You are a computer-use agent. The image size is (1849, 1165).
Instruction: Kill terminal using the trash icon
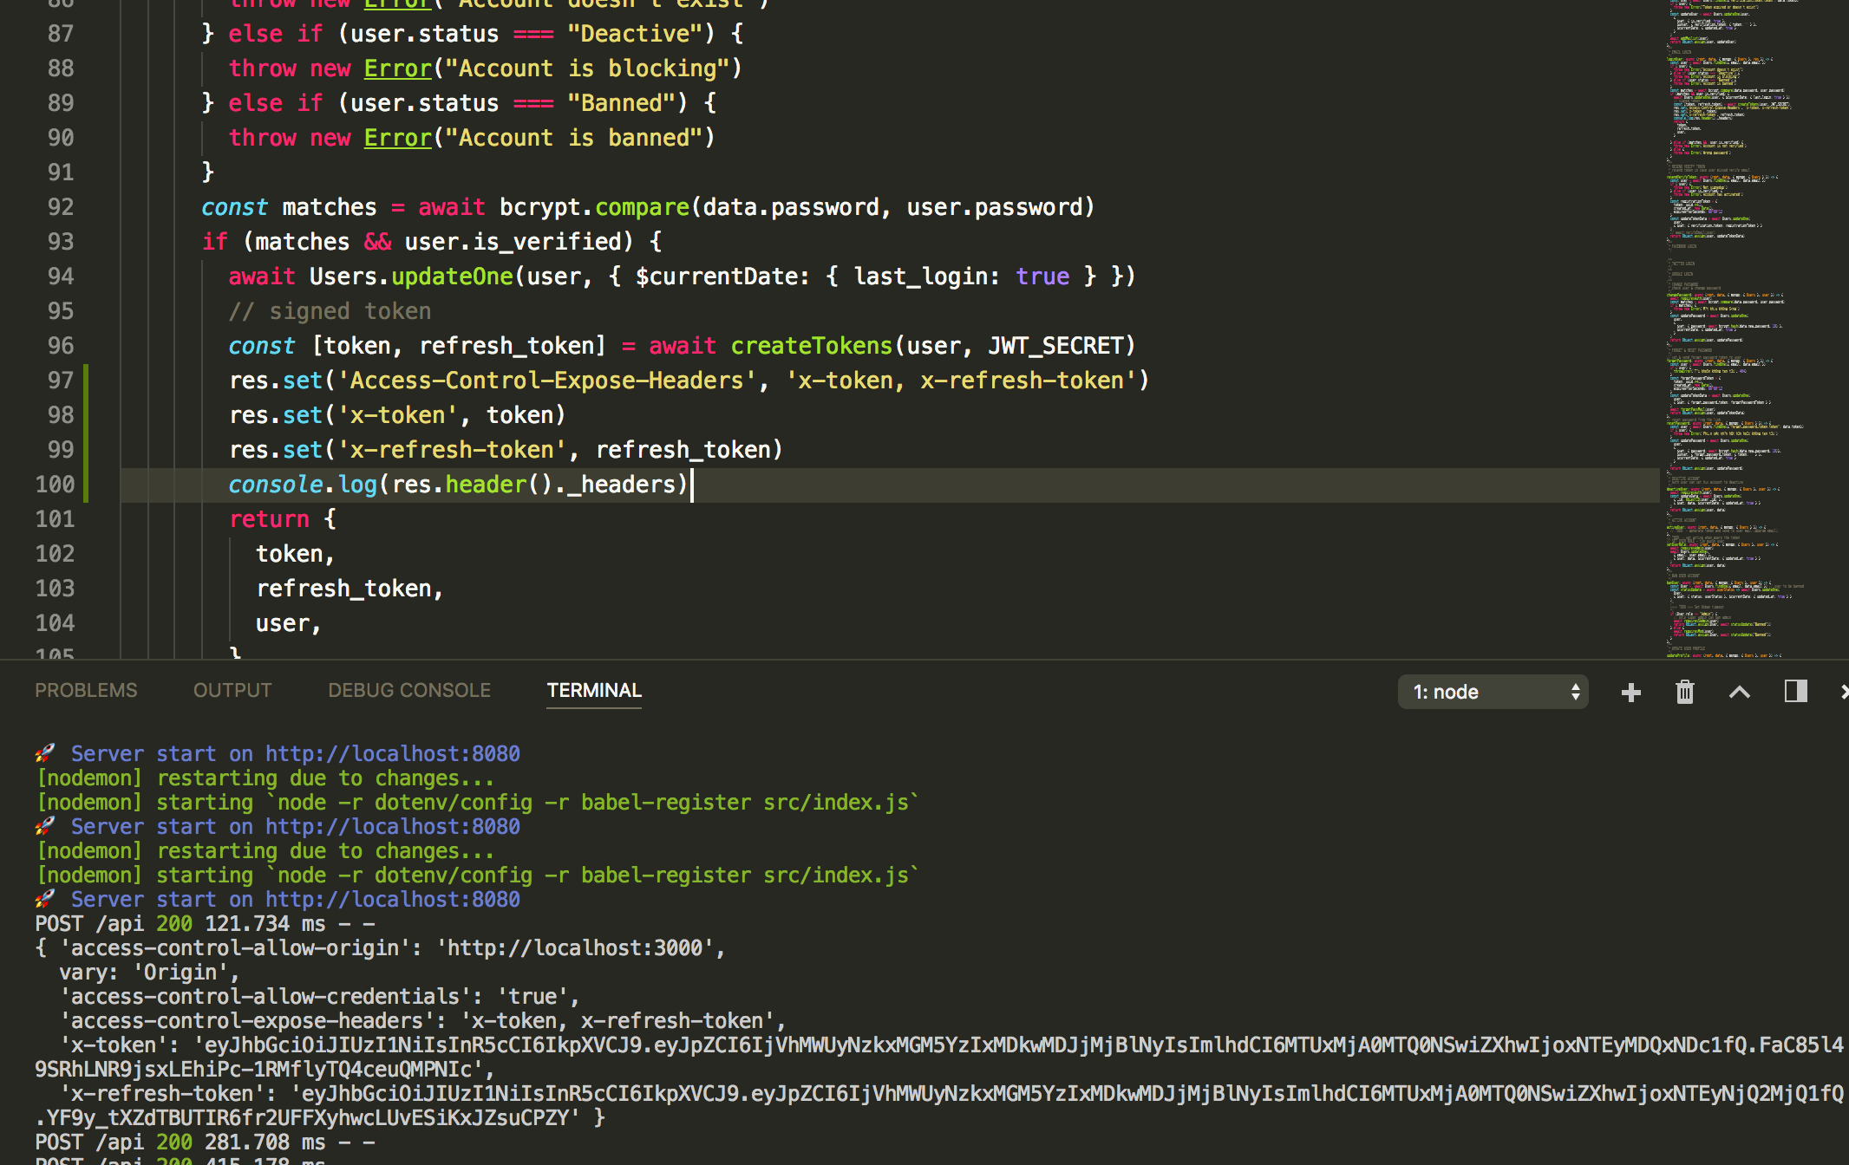pyautogui.click(x=1684, y=692)
